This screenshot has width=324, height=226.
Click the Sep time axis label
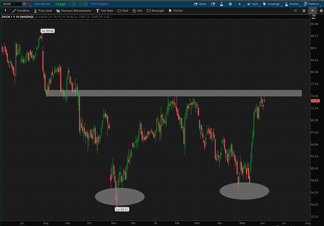point(68,224)
